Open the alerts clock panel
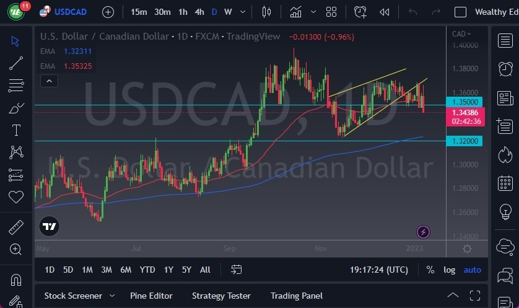Screen dimensions: 519x308 pyautogui.click(x=505, y=69)
